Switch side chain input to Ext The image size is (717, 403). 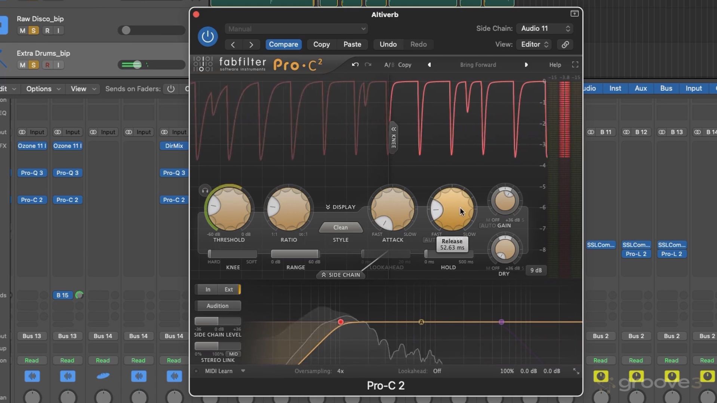(229, 289)
